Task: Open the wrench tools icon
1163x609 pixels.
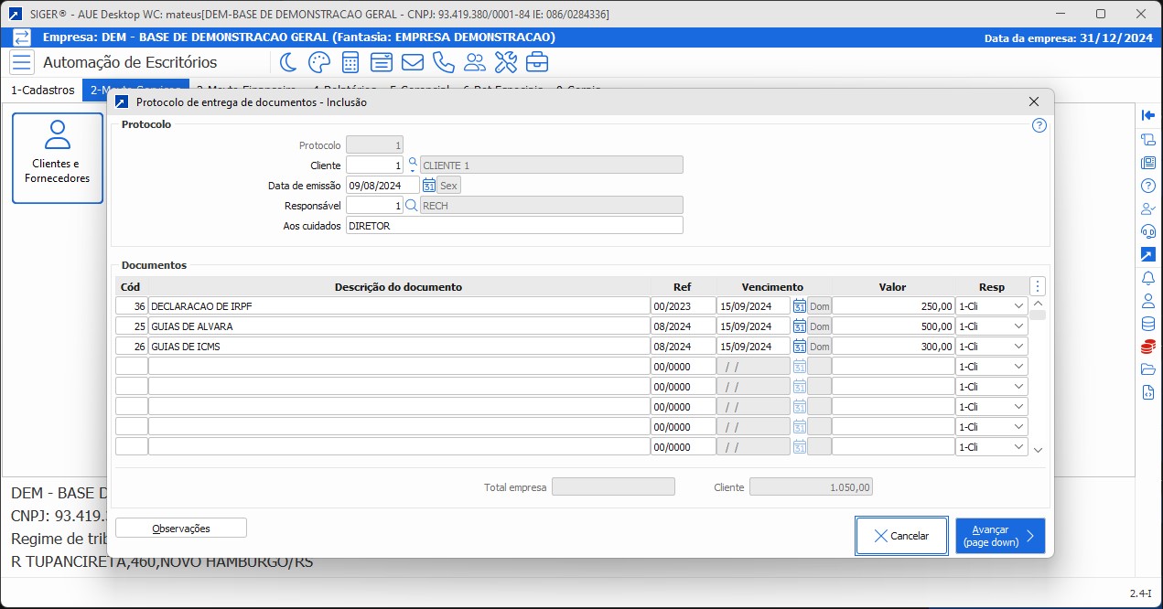Action: [x=505, y=62]
